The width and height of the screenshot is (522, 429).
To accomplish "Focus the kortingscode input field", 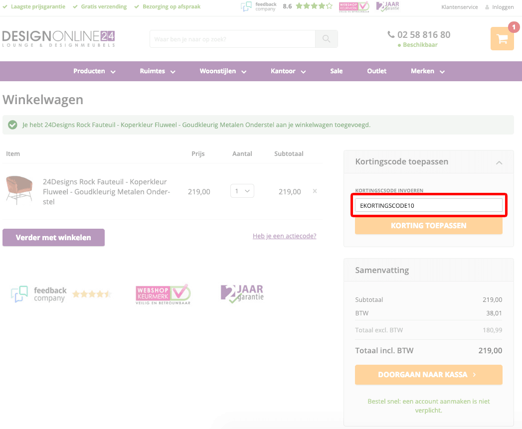I will [x=428, y=205].
